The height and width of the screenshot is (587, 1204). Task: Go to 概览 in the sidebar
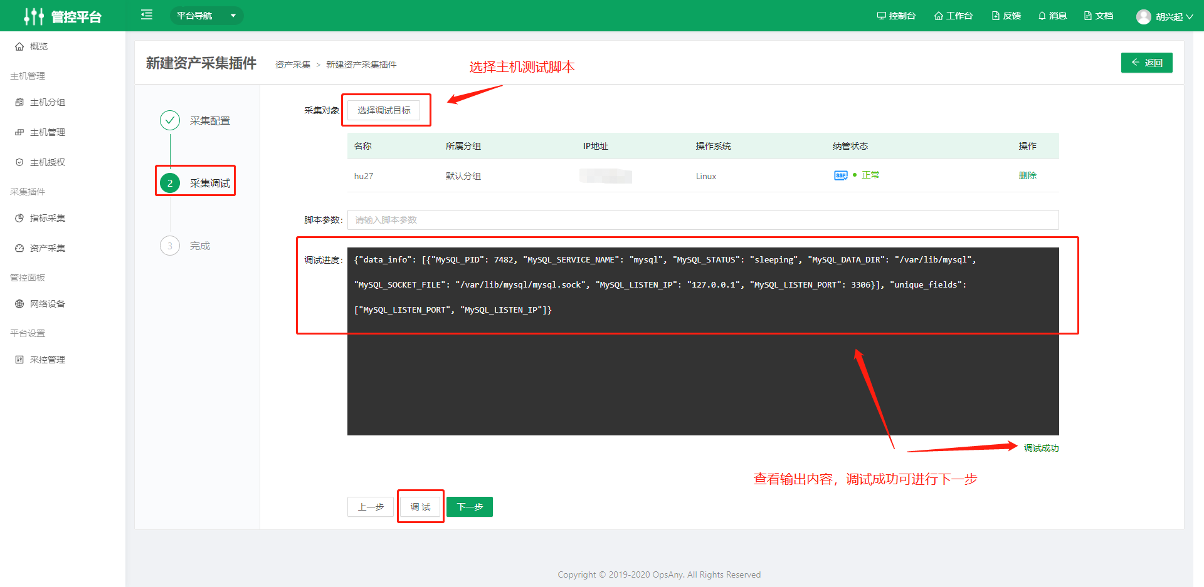(x=39, y=46)
